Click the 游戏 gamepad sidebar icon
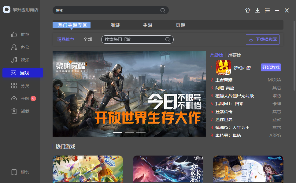296x183 pixels. click(13, 73)
